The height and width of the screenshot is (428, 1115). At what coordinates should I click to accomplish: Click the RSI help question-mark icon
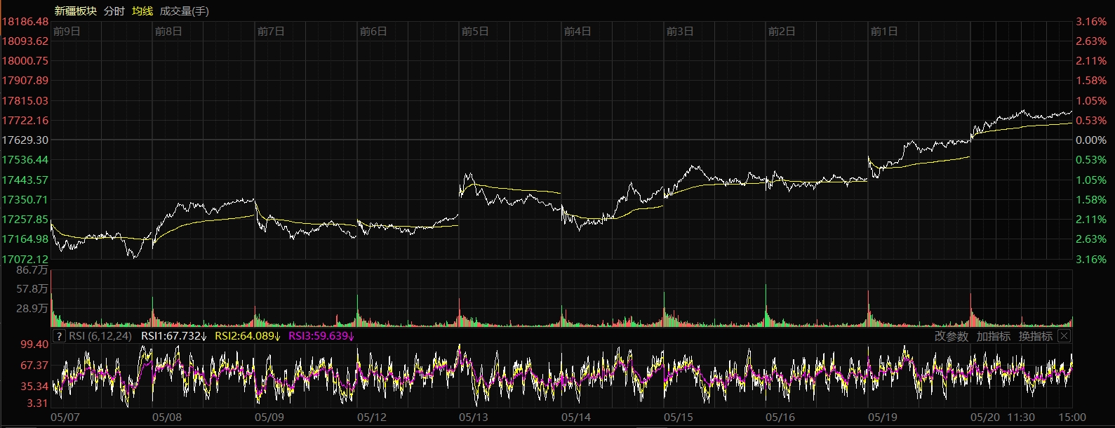[59, 336]
